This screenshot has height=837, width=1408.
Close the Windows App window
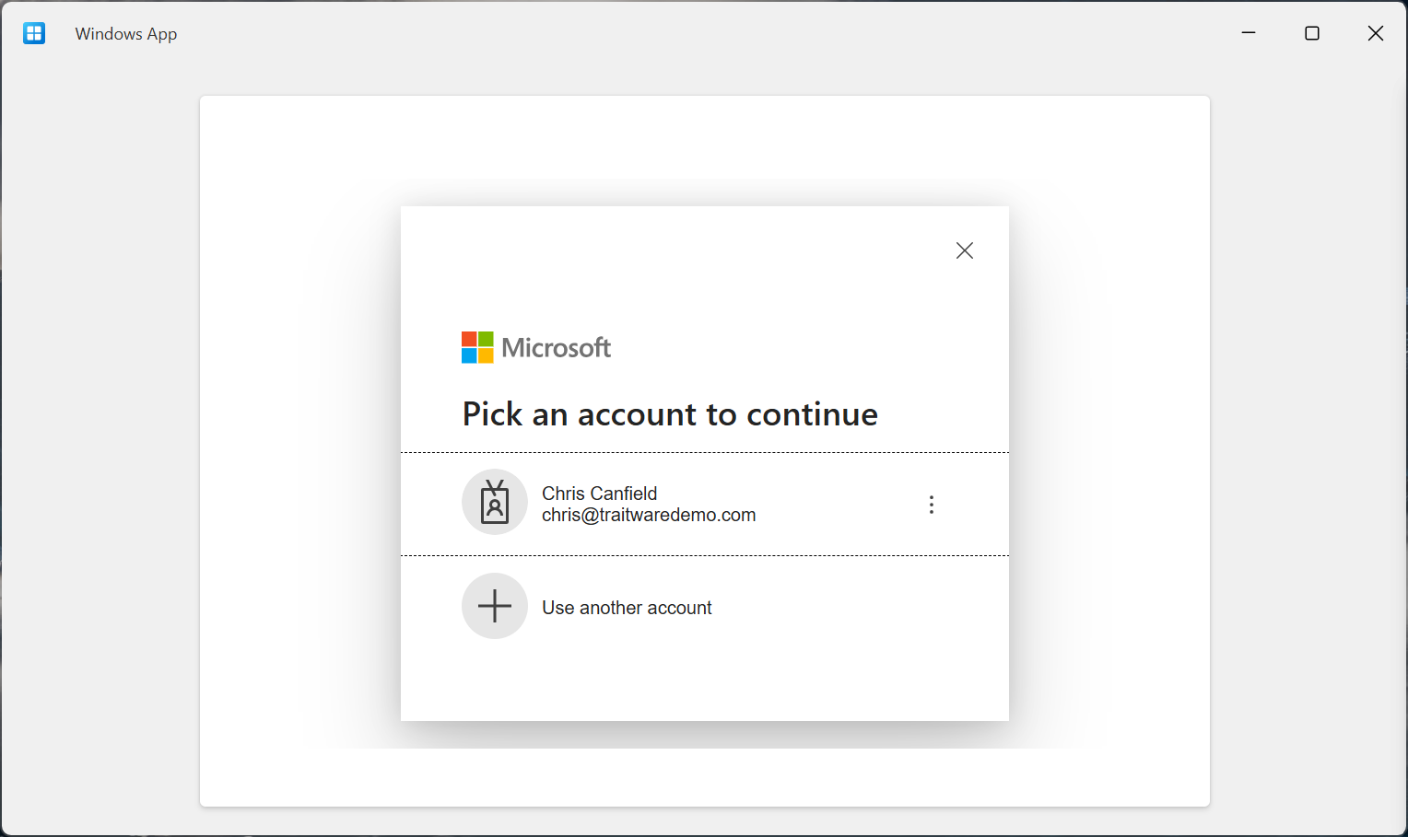(x=1376, y=33)
